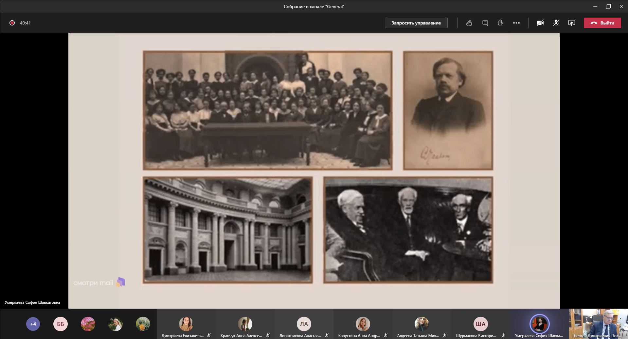Click the ША avatar of Шурмакова
This screenshot has width=628, height=339.
click(480, 324)
